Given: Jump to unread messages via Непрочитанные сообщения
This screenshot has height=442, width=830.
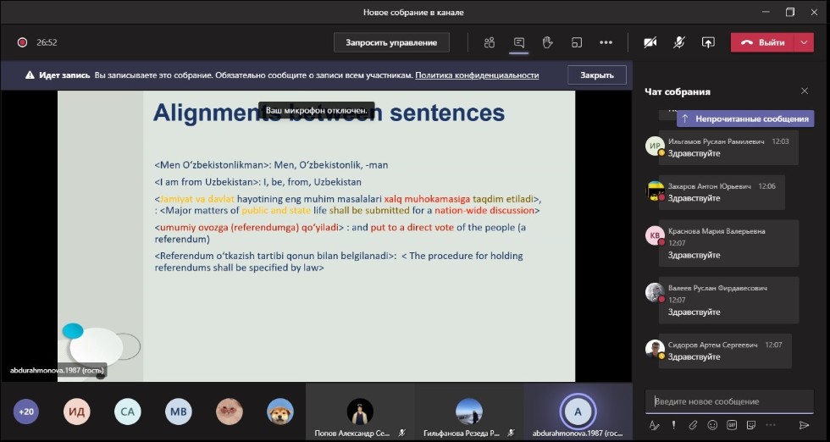Looking at the screenshot, I should [x=745, y=119].
